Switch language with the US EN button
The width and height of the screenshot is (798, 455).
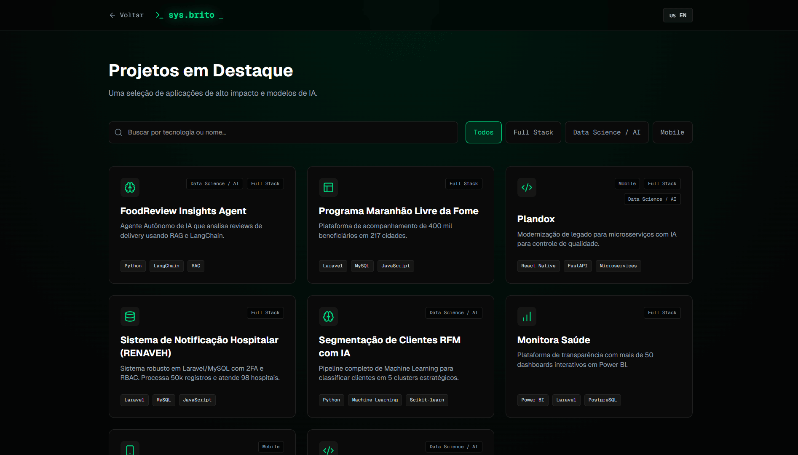coord(677,15)
